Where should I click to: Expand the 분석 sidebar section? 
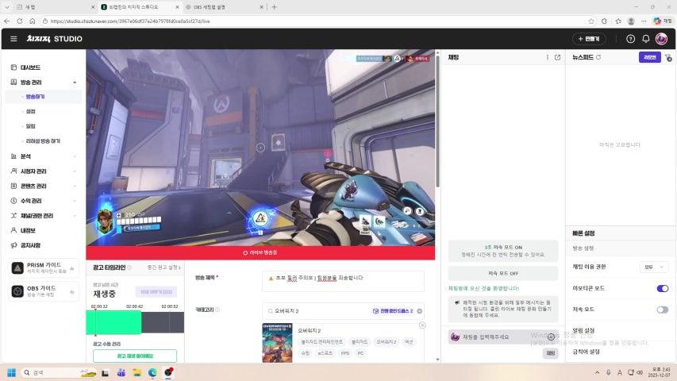click(75, 156)
